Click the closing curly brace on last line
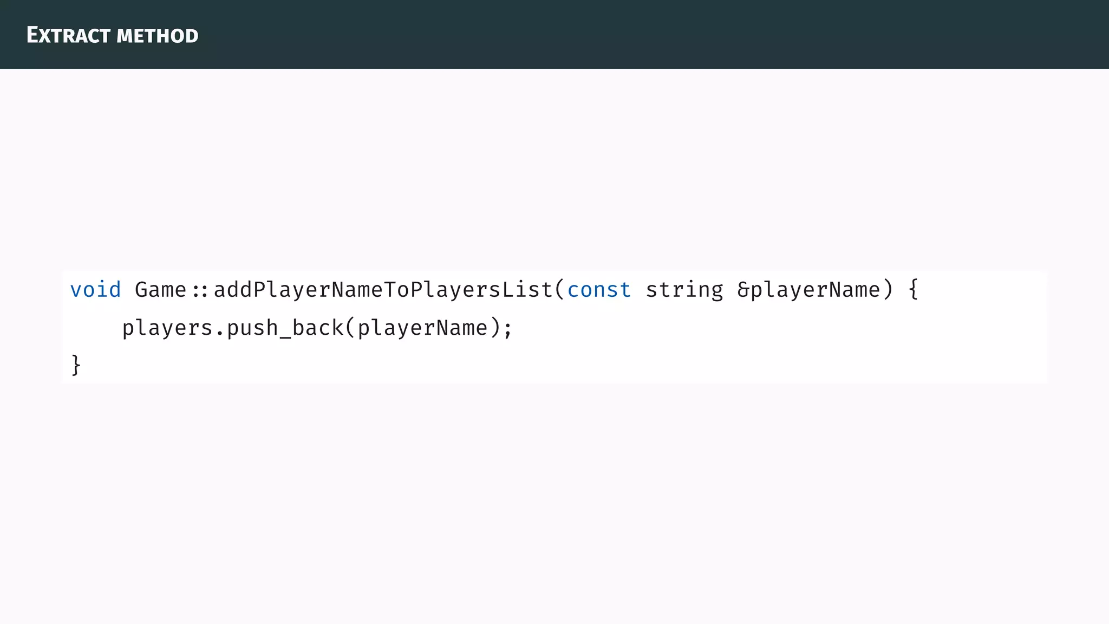The width and height of the screenshot is (1109, 624). coord(76,365)
